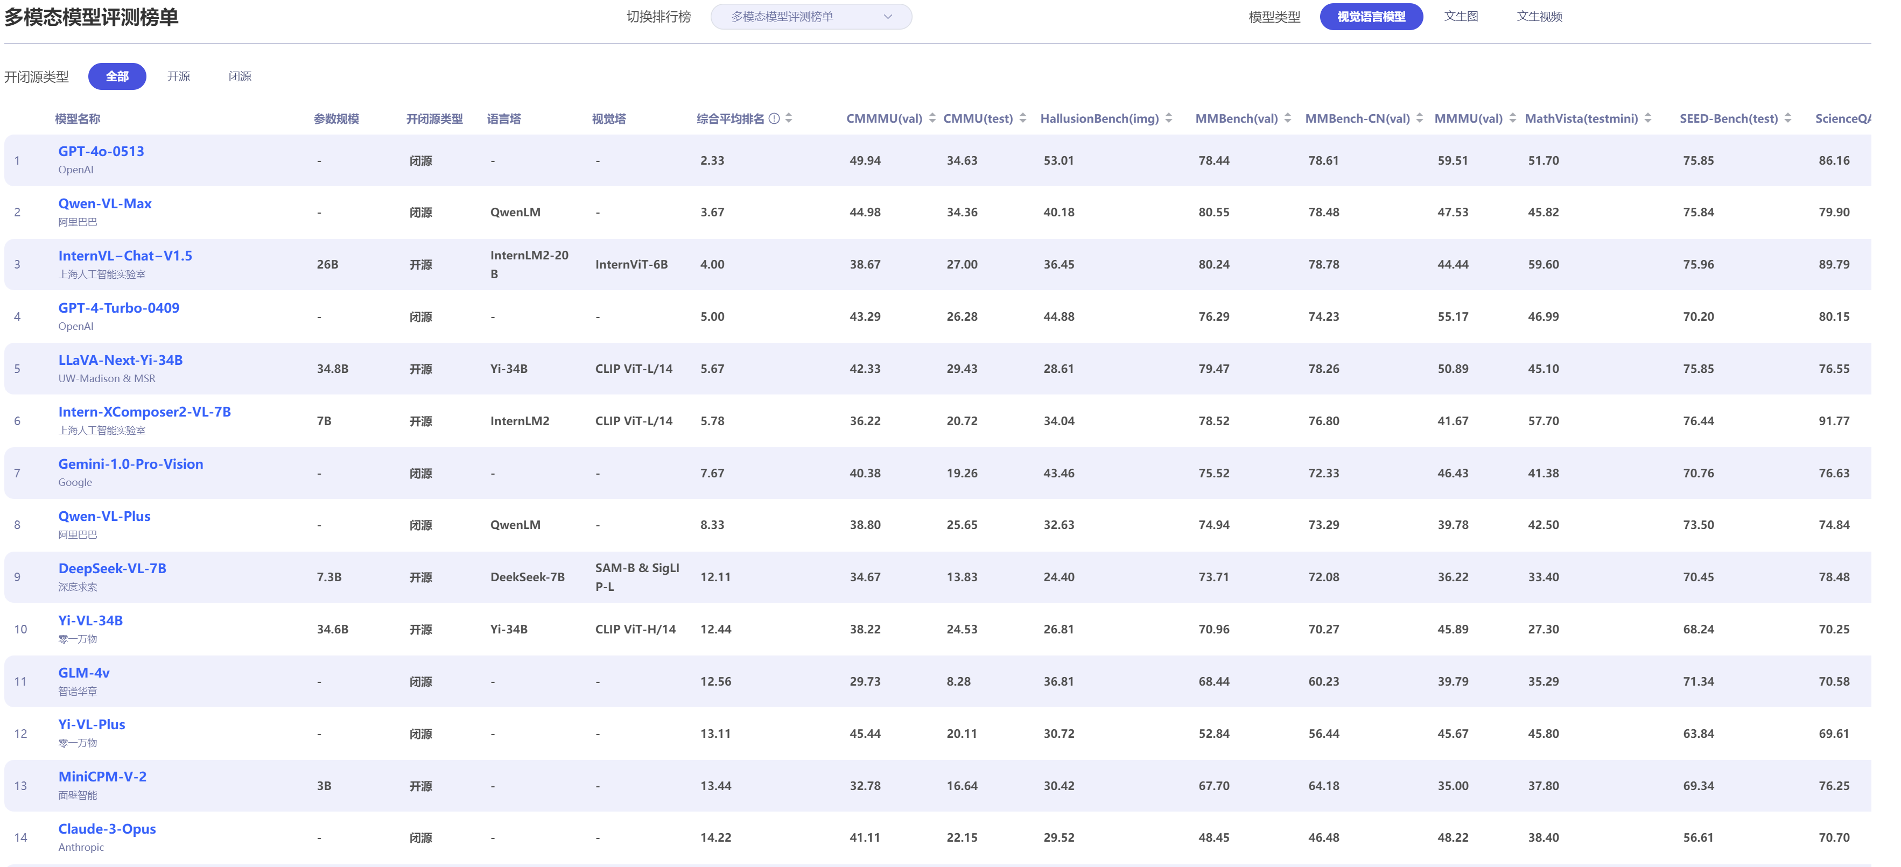Switch to the 文生视频 model type tab

click(1539, 17)
